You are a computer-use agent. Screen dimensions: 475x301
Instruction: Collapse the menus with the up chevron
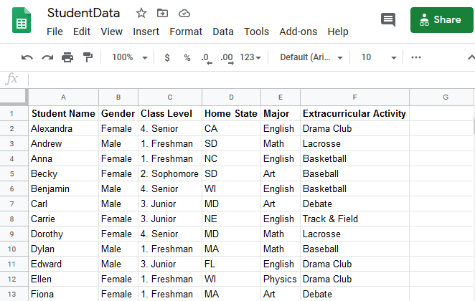pyautogui.click(x=471, y=57)
